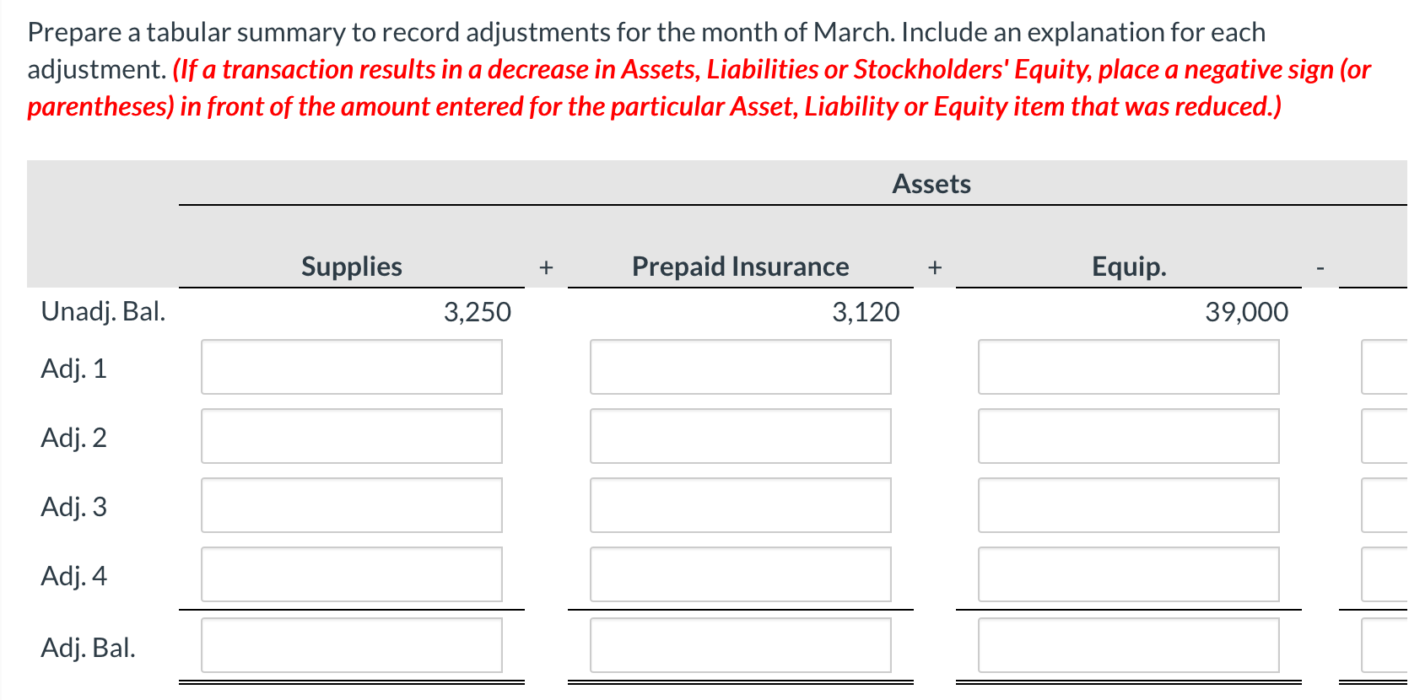Click the Supplies input for Adj. 2
Screen dimensions: 1409x700
point(351,436)
